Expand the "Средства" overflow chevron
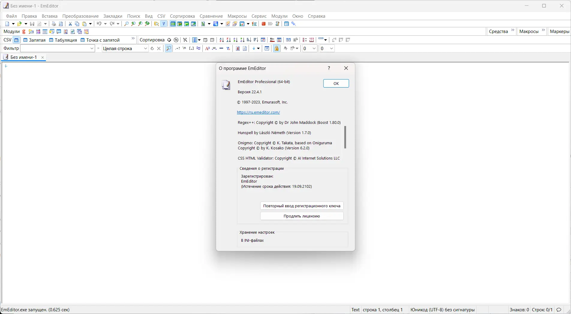The image size is (571, 314). point(513,30)
